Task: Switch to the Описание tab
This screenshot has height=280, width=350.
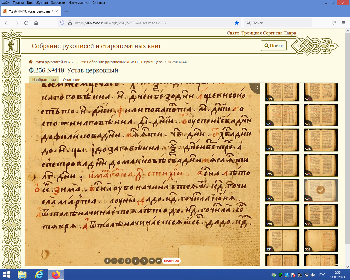Action: 71,80
